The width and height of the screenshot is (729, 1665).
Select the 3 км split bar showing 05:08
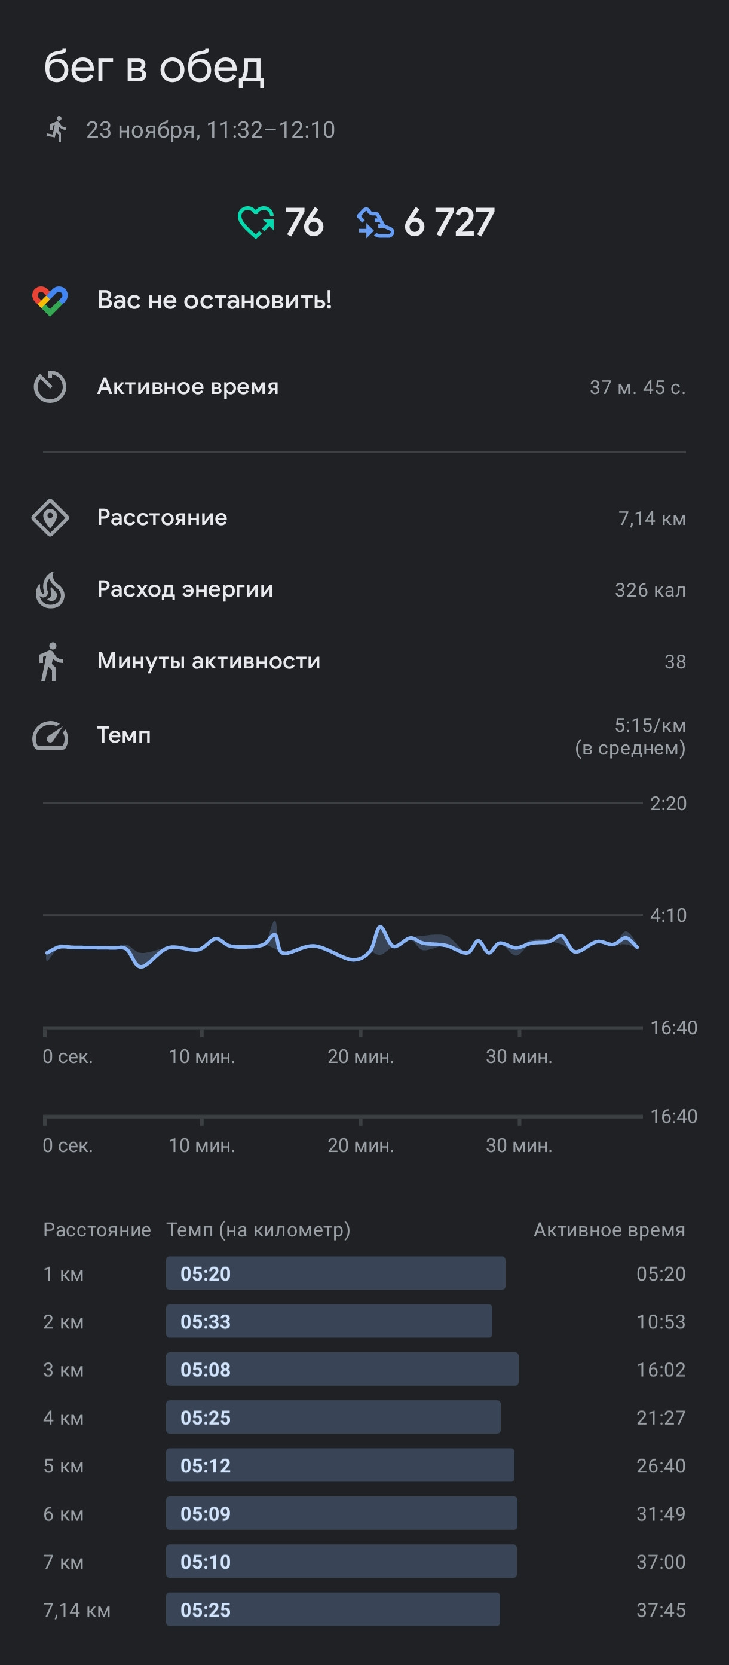point(342,1369)
